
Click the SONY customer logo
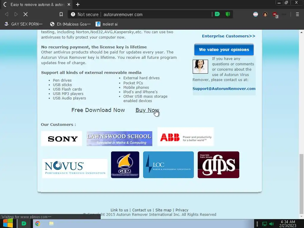[x=61, y=139]
